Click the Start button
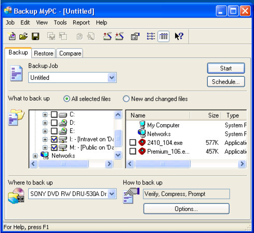This screenshot has height=233, width=254. pos(226,68)
